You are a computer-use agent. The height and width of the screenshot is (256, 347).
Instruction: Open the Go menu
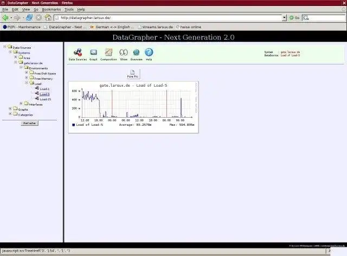(x=36, y=9)
